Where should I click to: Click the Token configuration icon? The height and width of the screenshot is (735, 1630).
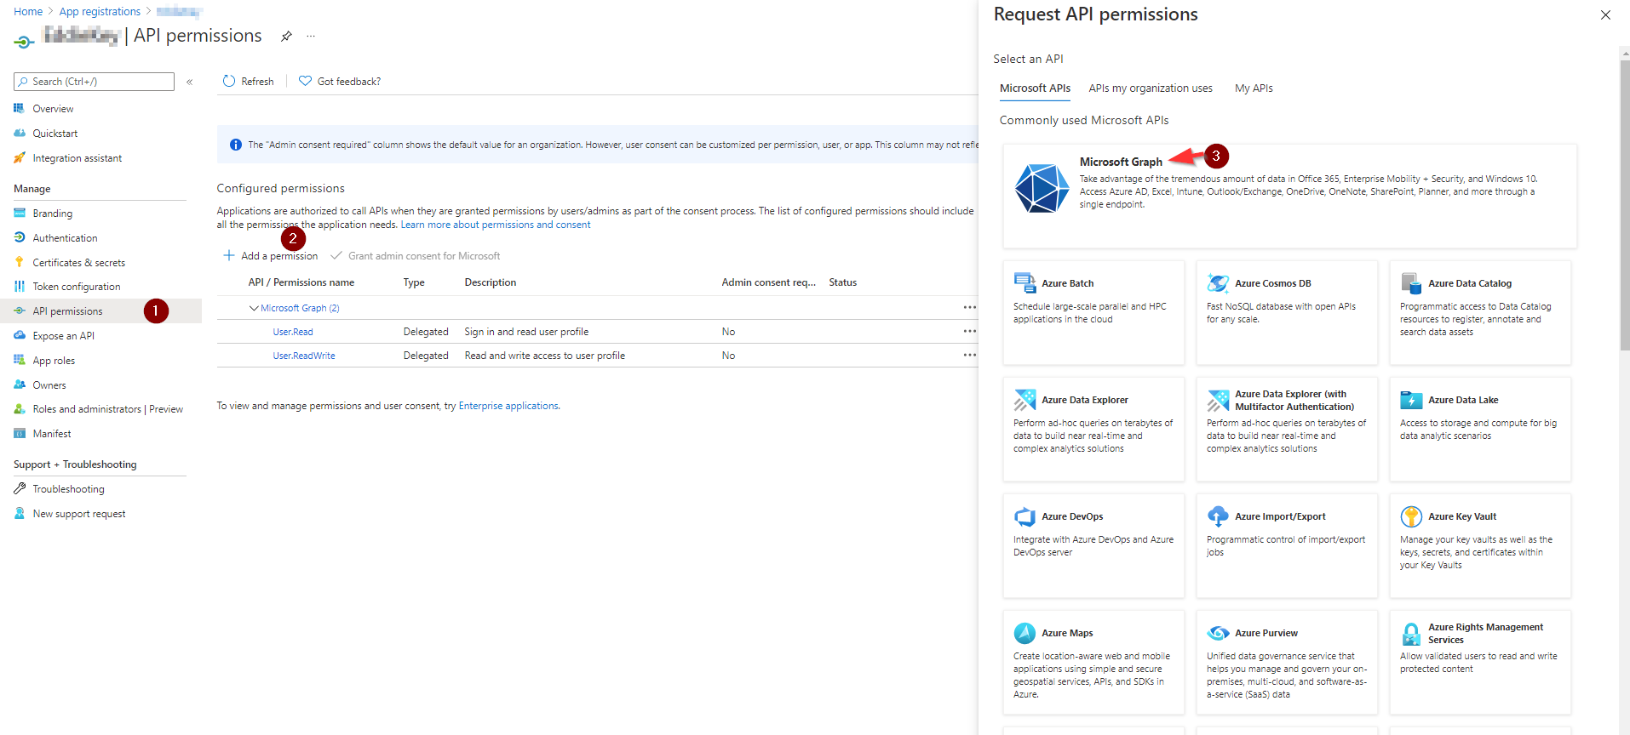[x=20, y=286]
